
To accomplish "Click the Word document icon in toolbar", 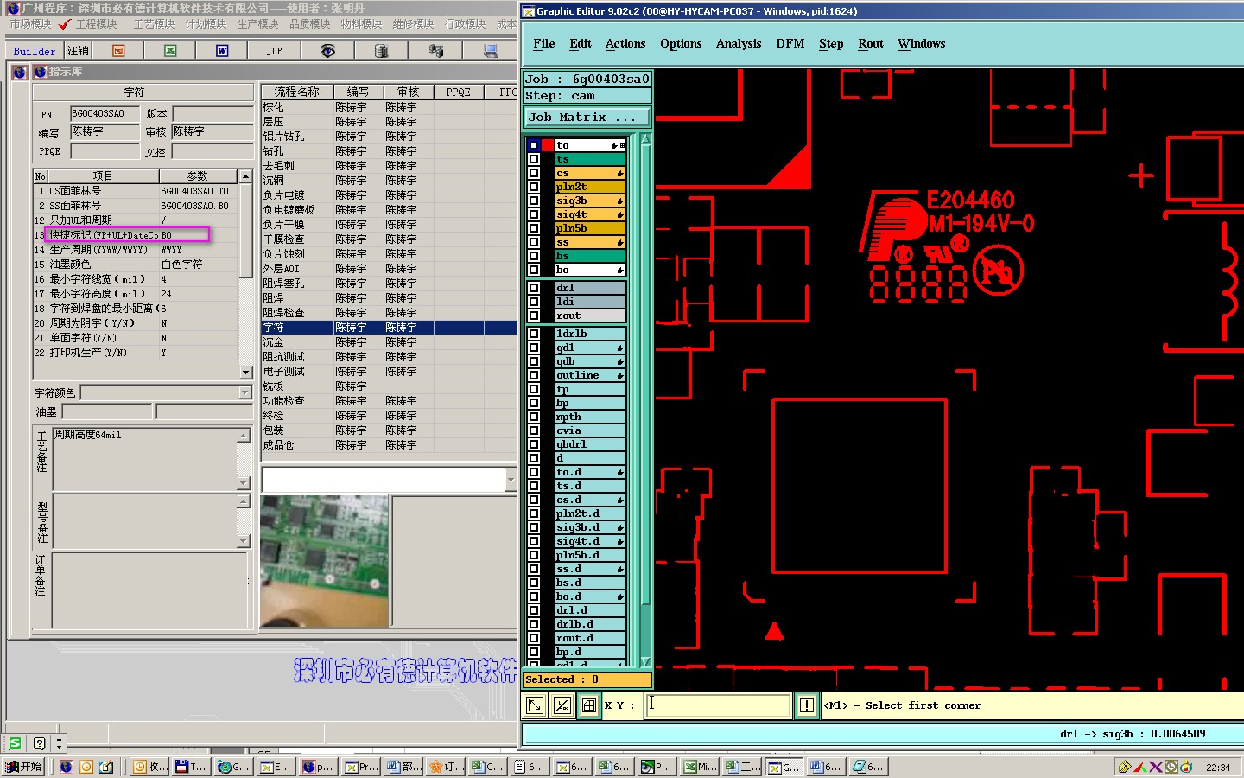I will pyautogui.click(x=222, y=51).
